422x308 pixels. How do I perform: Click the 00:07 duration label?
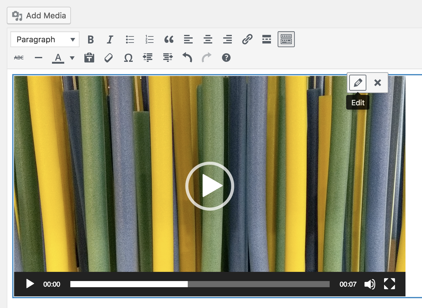coord(348,284)
